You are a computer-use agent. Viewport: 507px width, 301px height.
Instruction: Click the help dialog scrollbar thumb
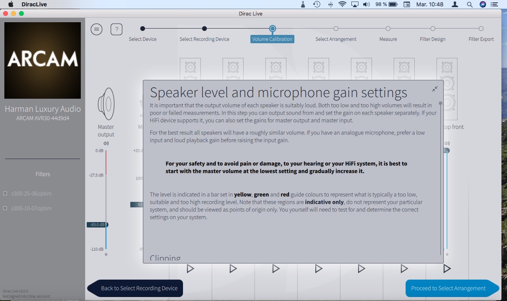pos(440,104)
